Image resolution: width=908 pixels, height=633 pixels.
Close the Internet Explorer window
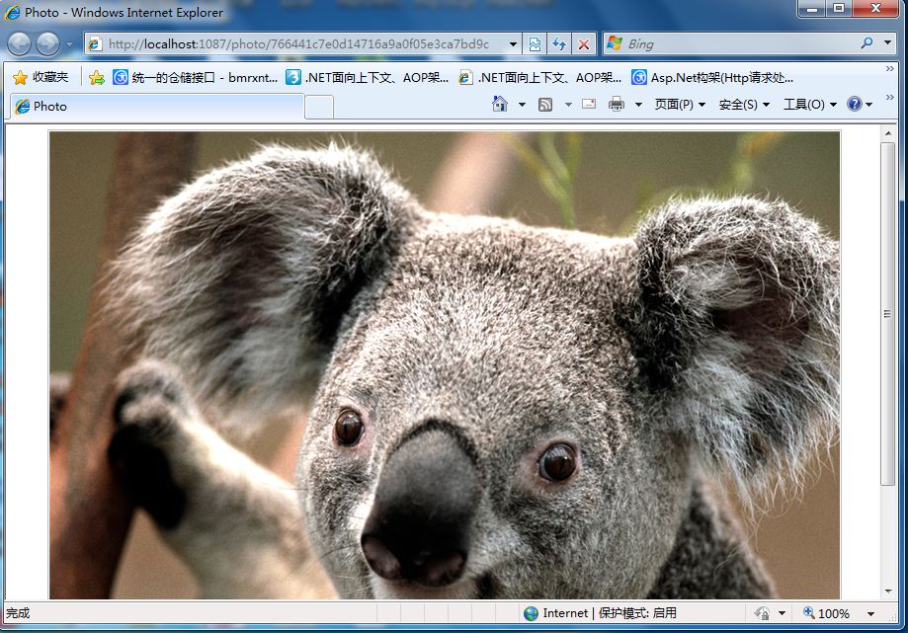coord(875,9)
